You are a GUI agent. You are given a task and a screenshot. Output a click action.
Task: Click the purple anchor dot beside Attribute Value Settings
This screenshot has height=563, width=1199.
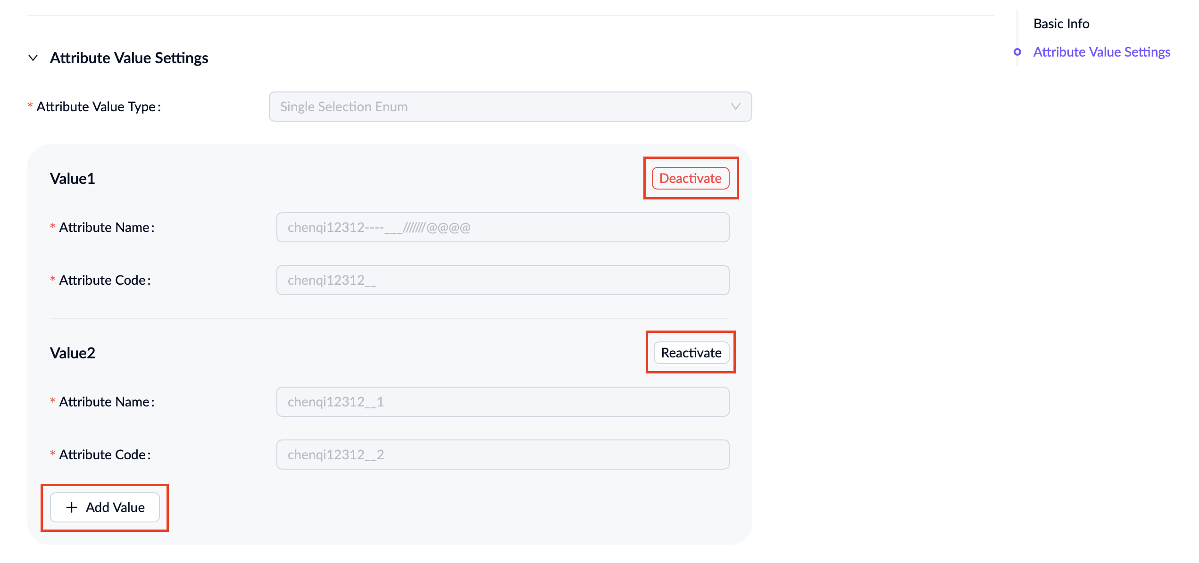pyautogui.click(x=1017, y=52)
